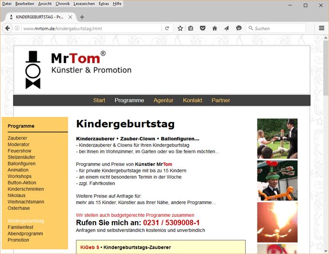Open the Workshops sidebar link
Screen dimensions: 329x254
(19, 177)
